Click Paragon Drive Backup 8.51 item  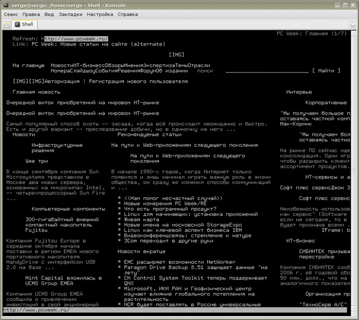196,270
